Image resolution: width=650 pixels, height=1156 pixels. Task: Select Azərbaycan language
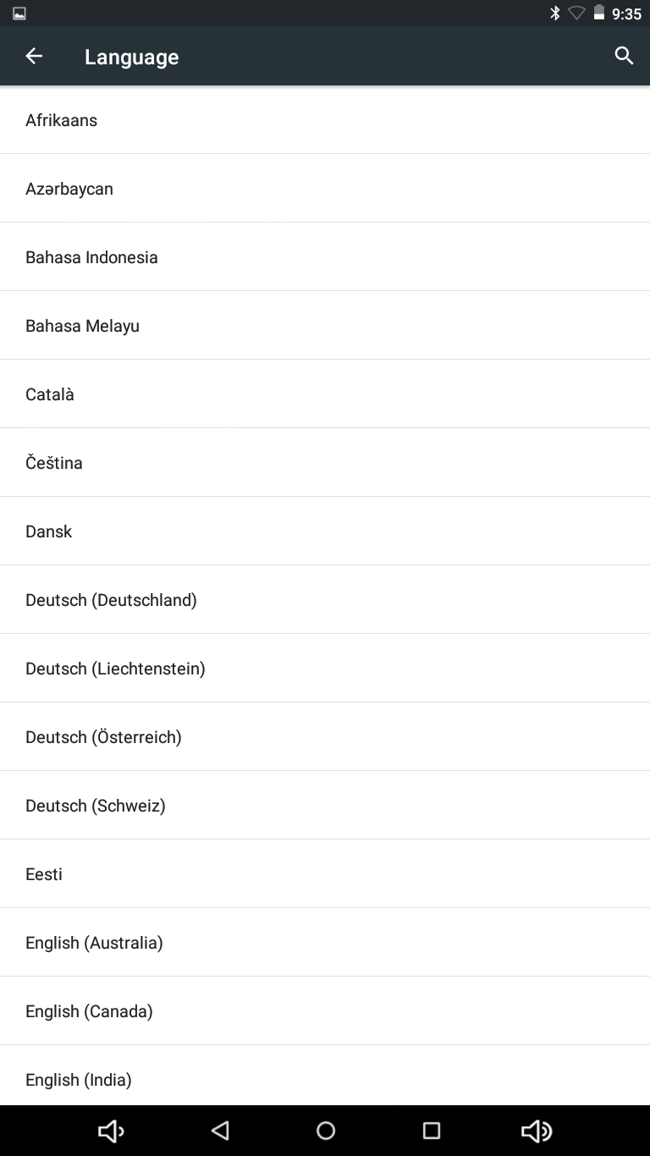(x=325, y=189)
